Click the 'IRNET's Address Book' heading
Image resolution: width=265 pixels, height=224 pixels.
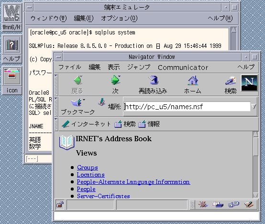tap(113, 139)
